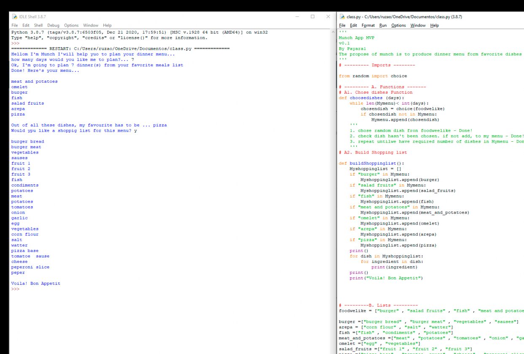Maximize the IDLE Shell window
Screen dimensions: 524x354
click(x=313, y=17)
